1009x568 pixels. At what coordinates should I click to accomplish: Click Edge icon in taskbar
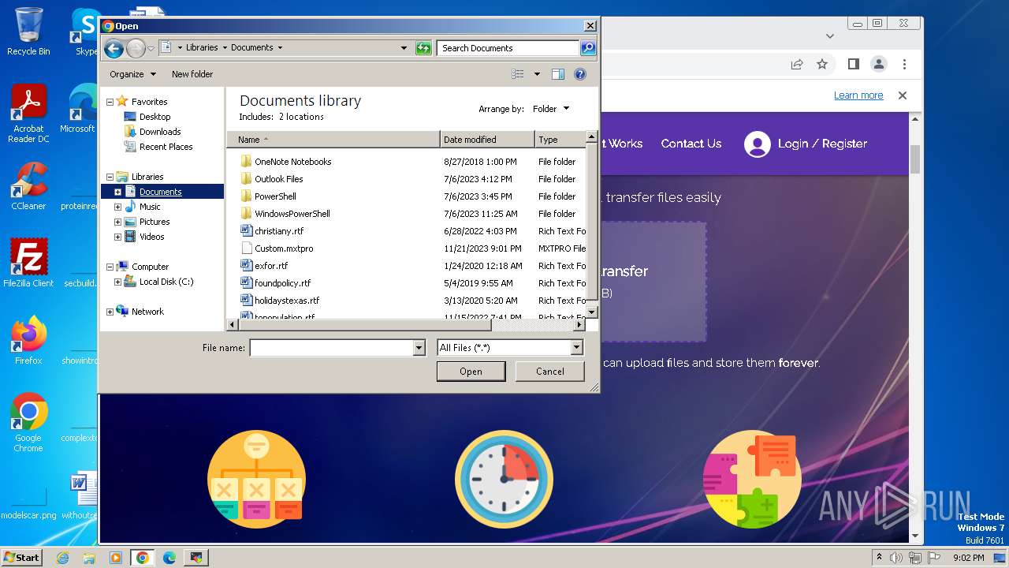click(169, 558)
